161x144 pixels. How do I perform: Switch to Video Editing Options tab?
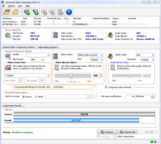click(48, 48)
